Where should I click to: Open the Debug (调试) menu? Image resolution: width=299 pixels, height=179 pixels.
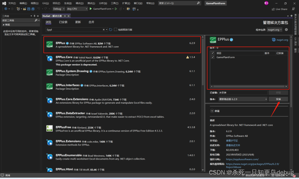coord(79,3)
